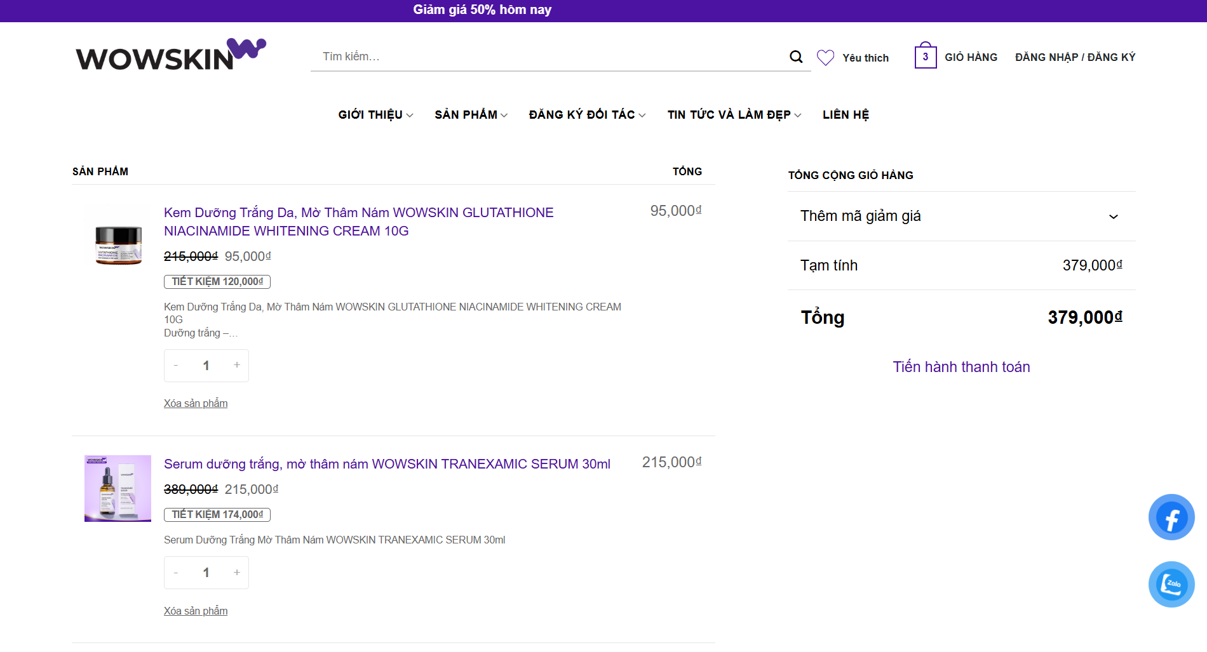Open the wishlist heart icon
Viewport: 1207px width, 652px height.
pos(825,58)
